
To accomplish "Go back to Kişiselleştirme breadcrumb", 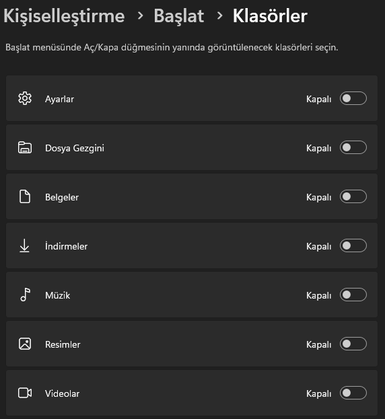I will pyautogui.click(x=64, y=17).
